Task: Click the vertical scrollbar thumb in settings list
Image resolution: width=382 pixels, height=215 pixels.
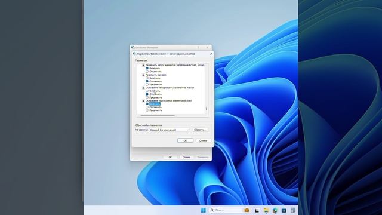Action: tap(207, 109)
